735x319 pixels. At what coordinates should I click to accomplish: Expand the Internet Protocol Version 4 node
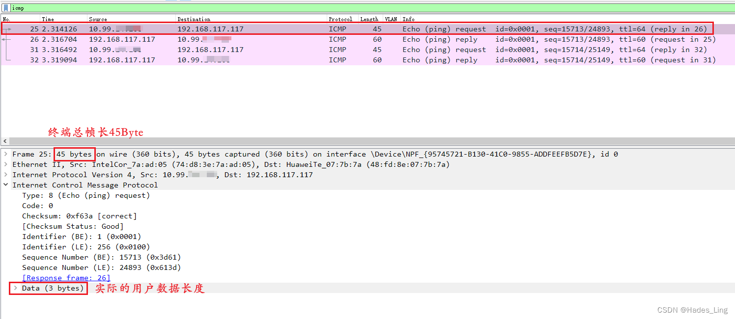point(5,175)
